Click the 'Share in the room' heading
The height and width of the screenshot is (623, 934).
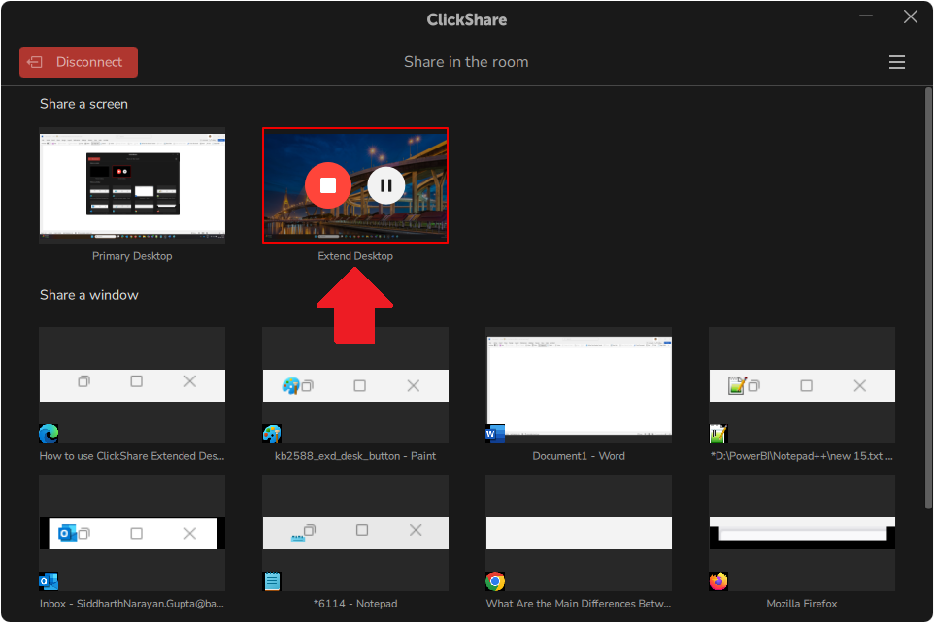466,62
